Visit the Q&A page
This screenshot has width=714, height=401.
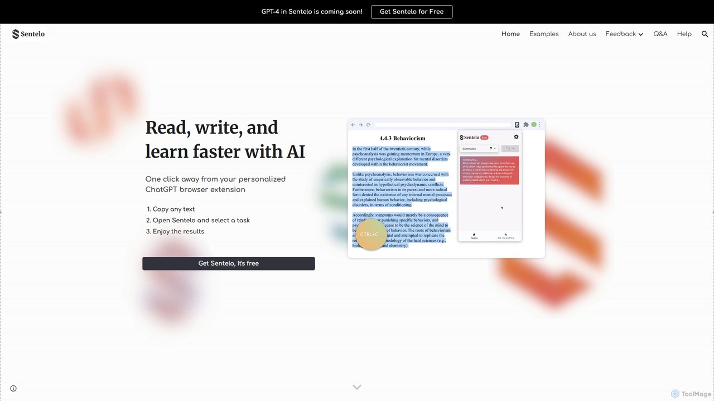click(660, 34)
